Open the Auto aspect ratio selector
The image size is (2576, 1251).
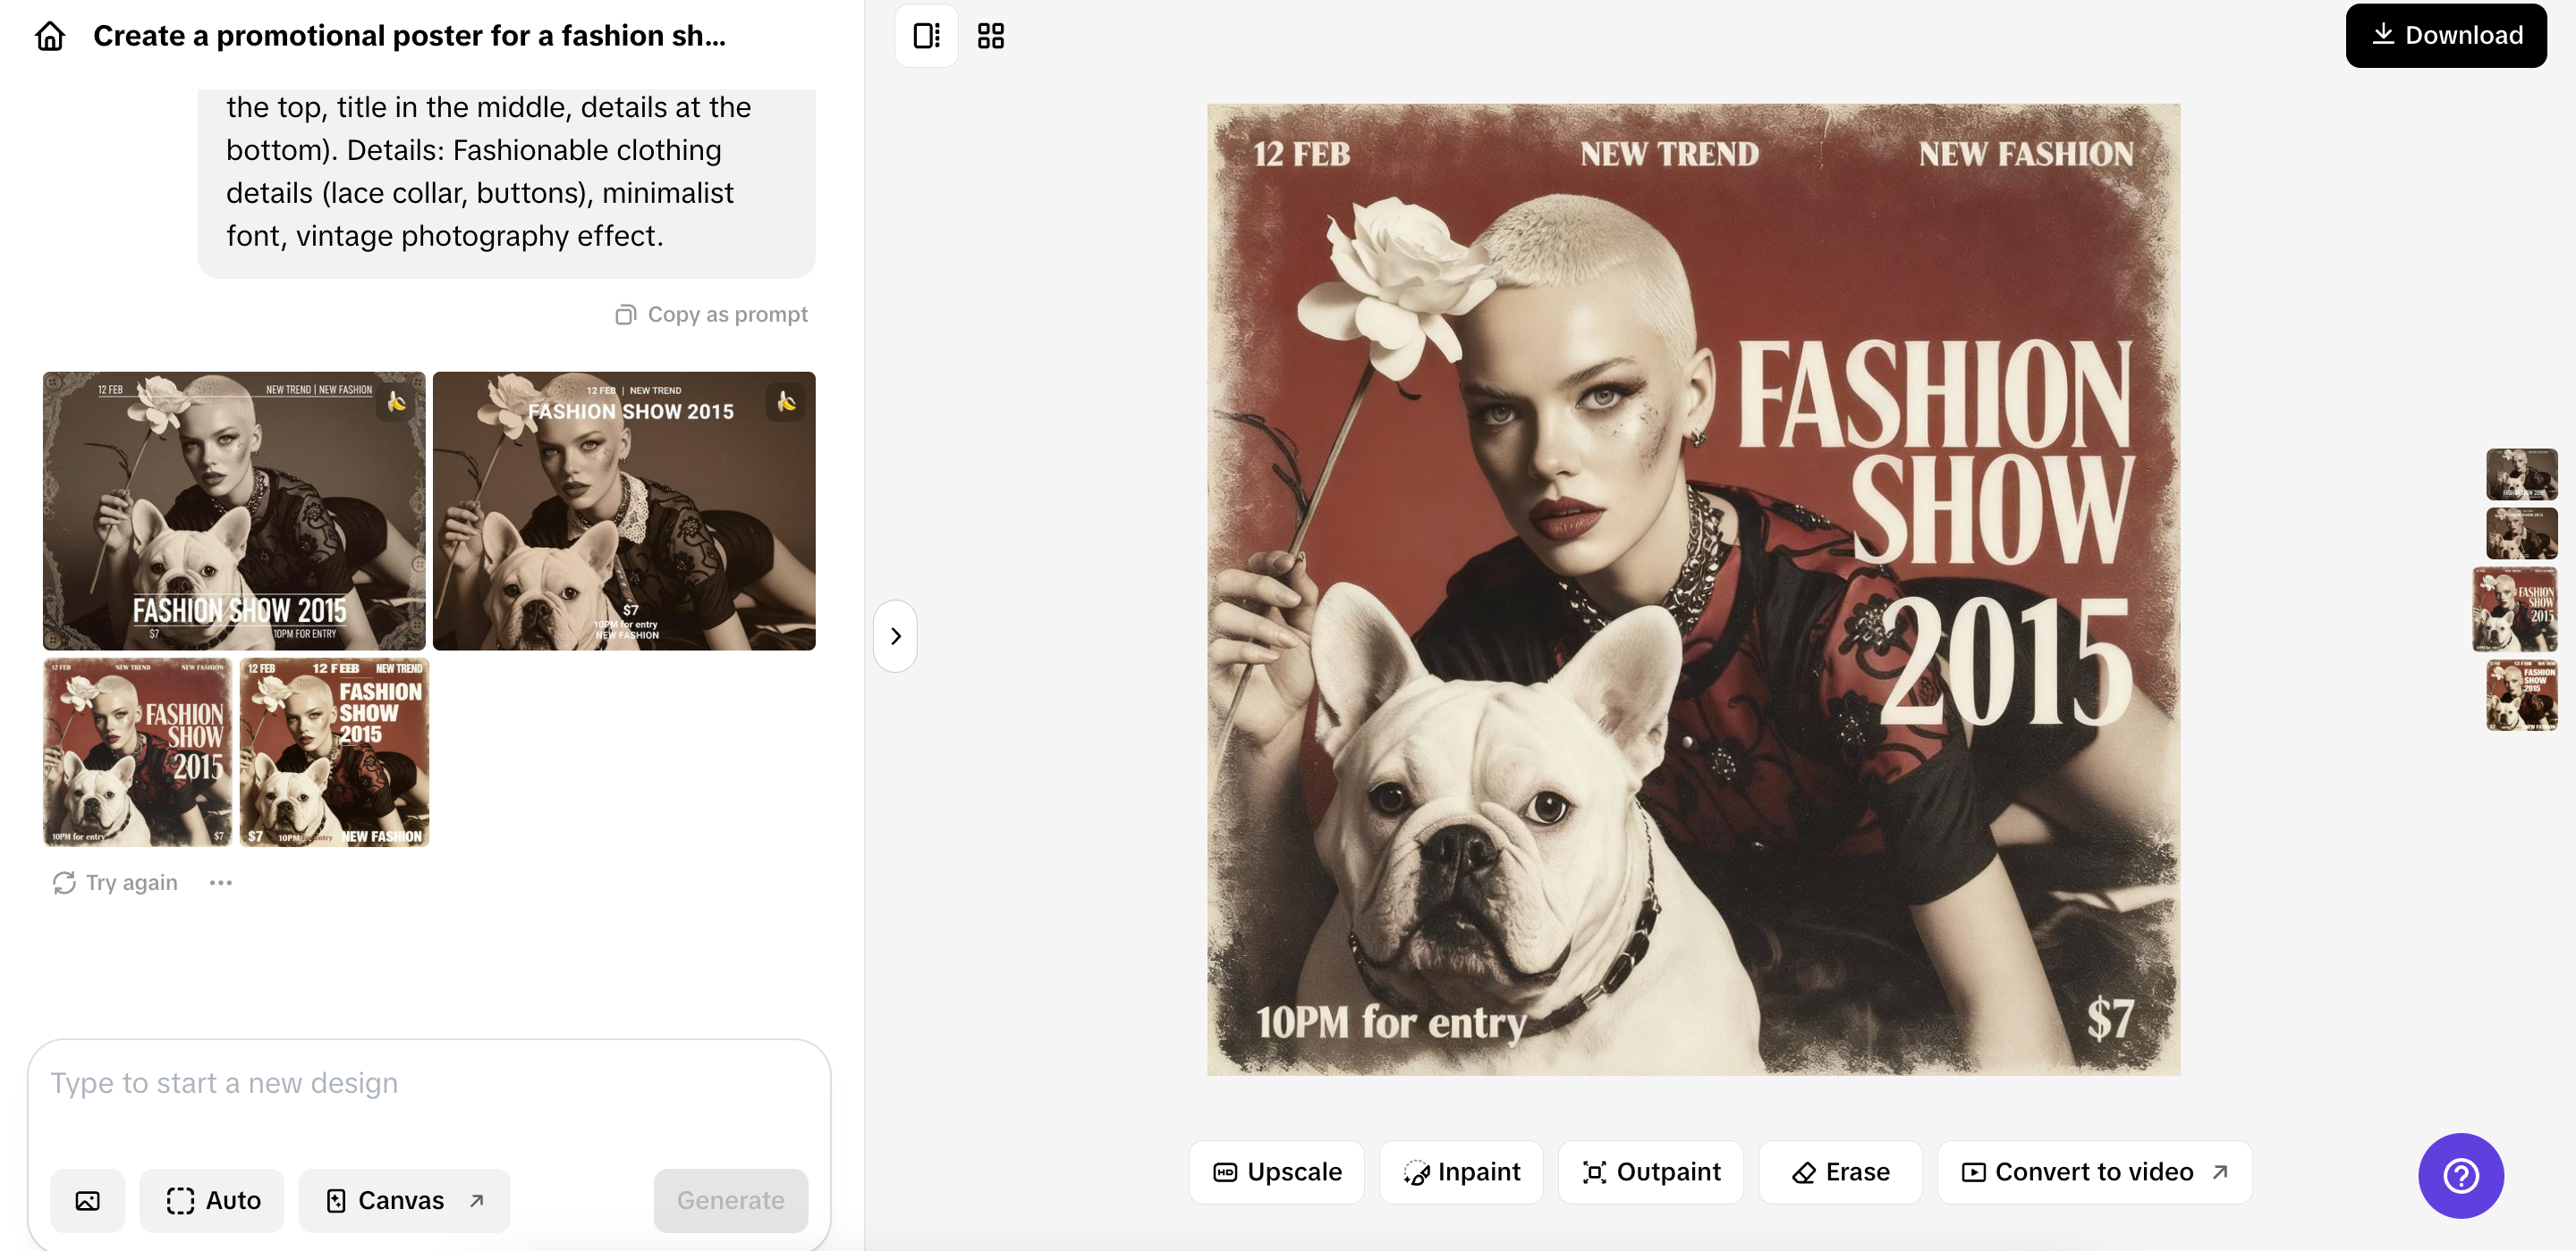click(x=212, y=1200)
